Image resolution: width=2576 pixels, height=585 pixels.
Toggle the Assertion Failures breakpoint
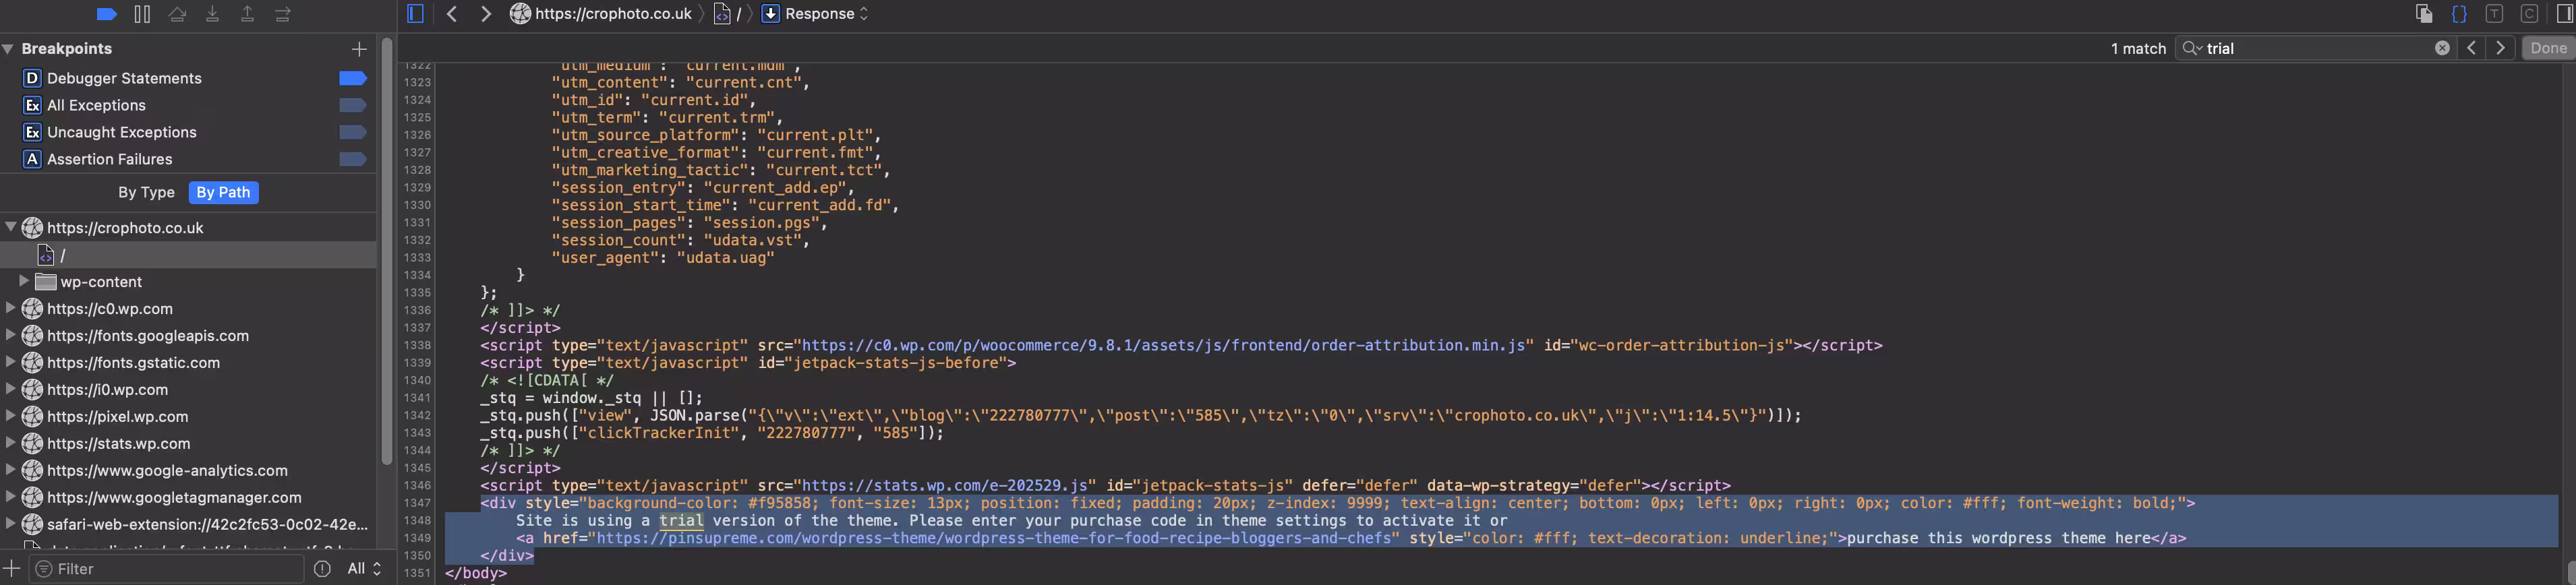353,159
